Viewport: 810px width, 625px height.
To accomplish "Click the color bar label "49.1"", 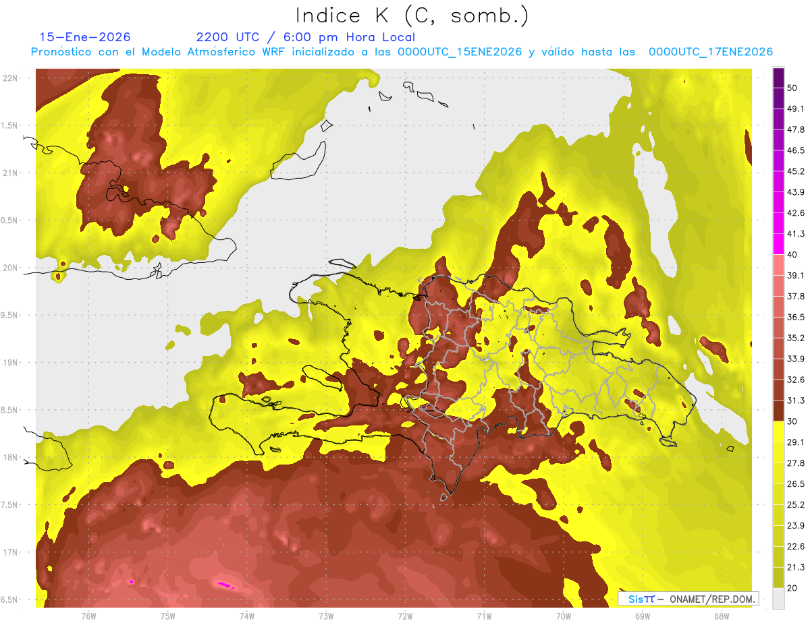I will (796, 109).
